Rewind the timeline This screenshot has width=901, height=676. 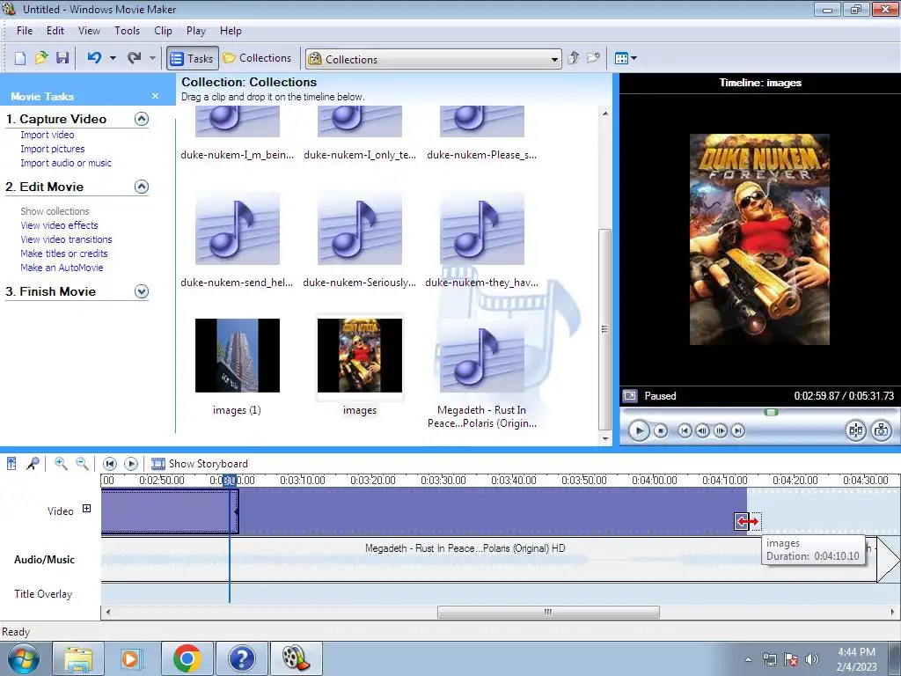[x=110, y=463]
